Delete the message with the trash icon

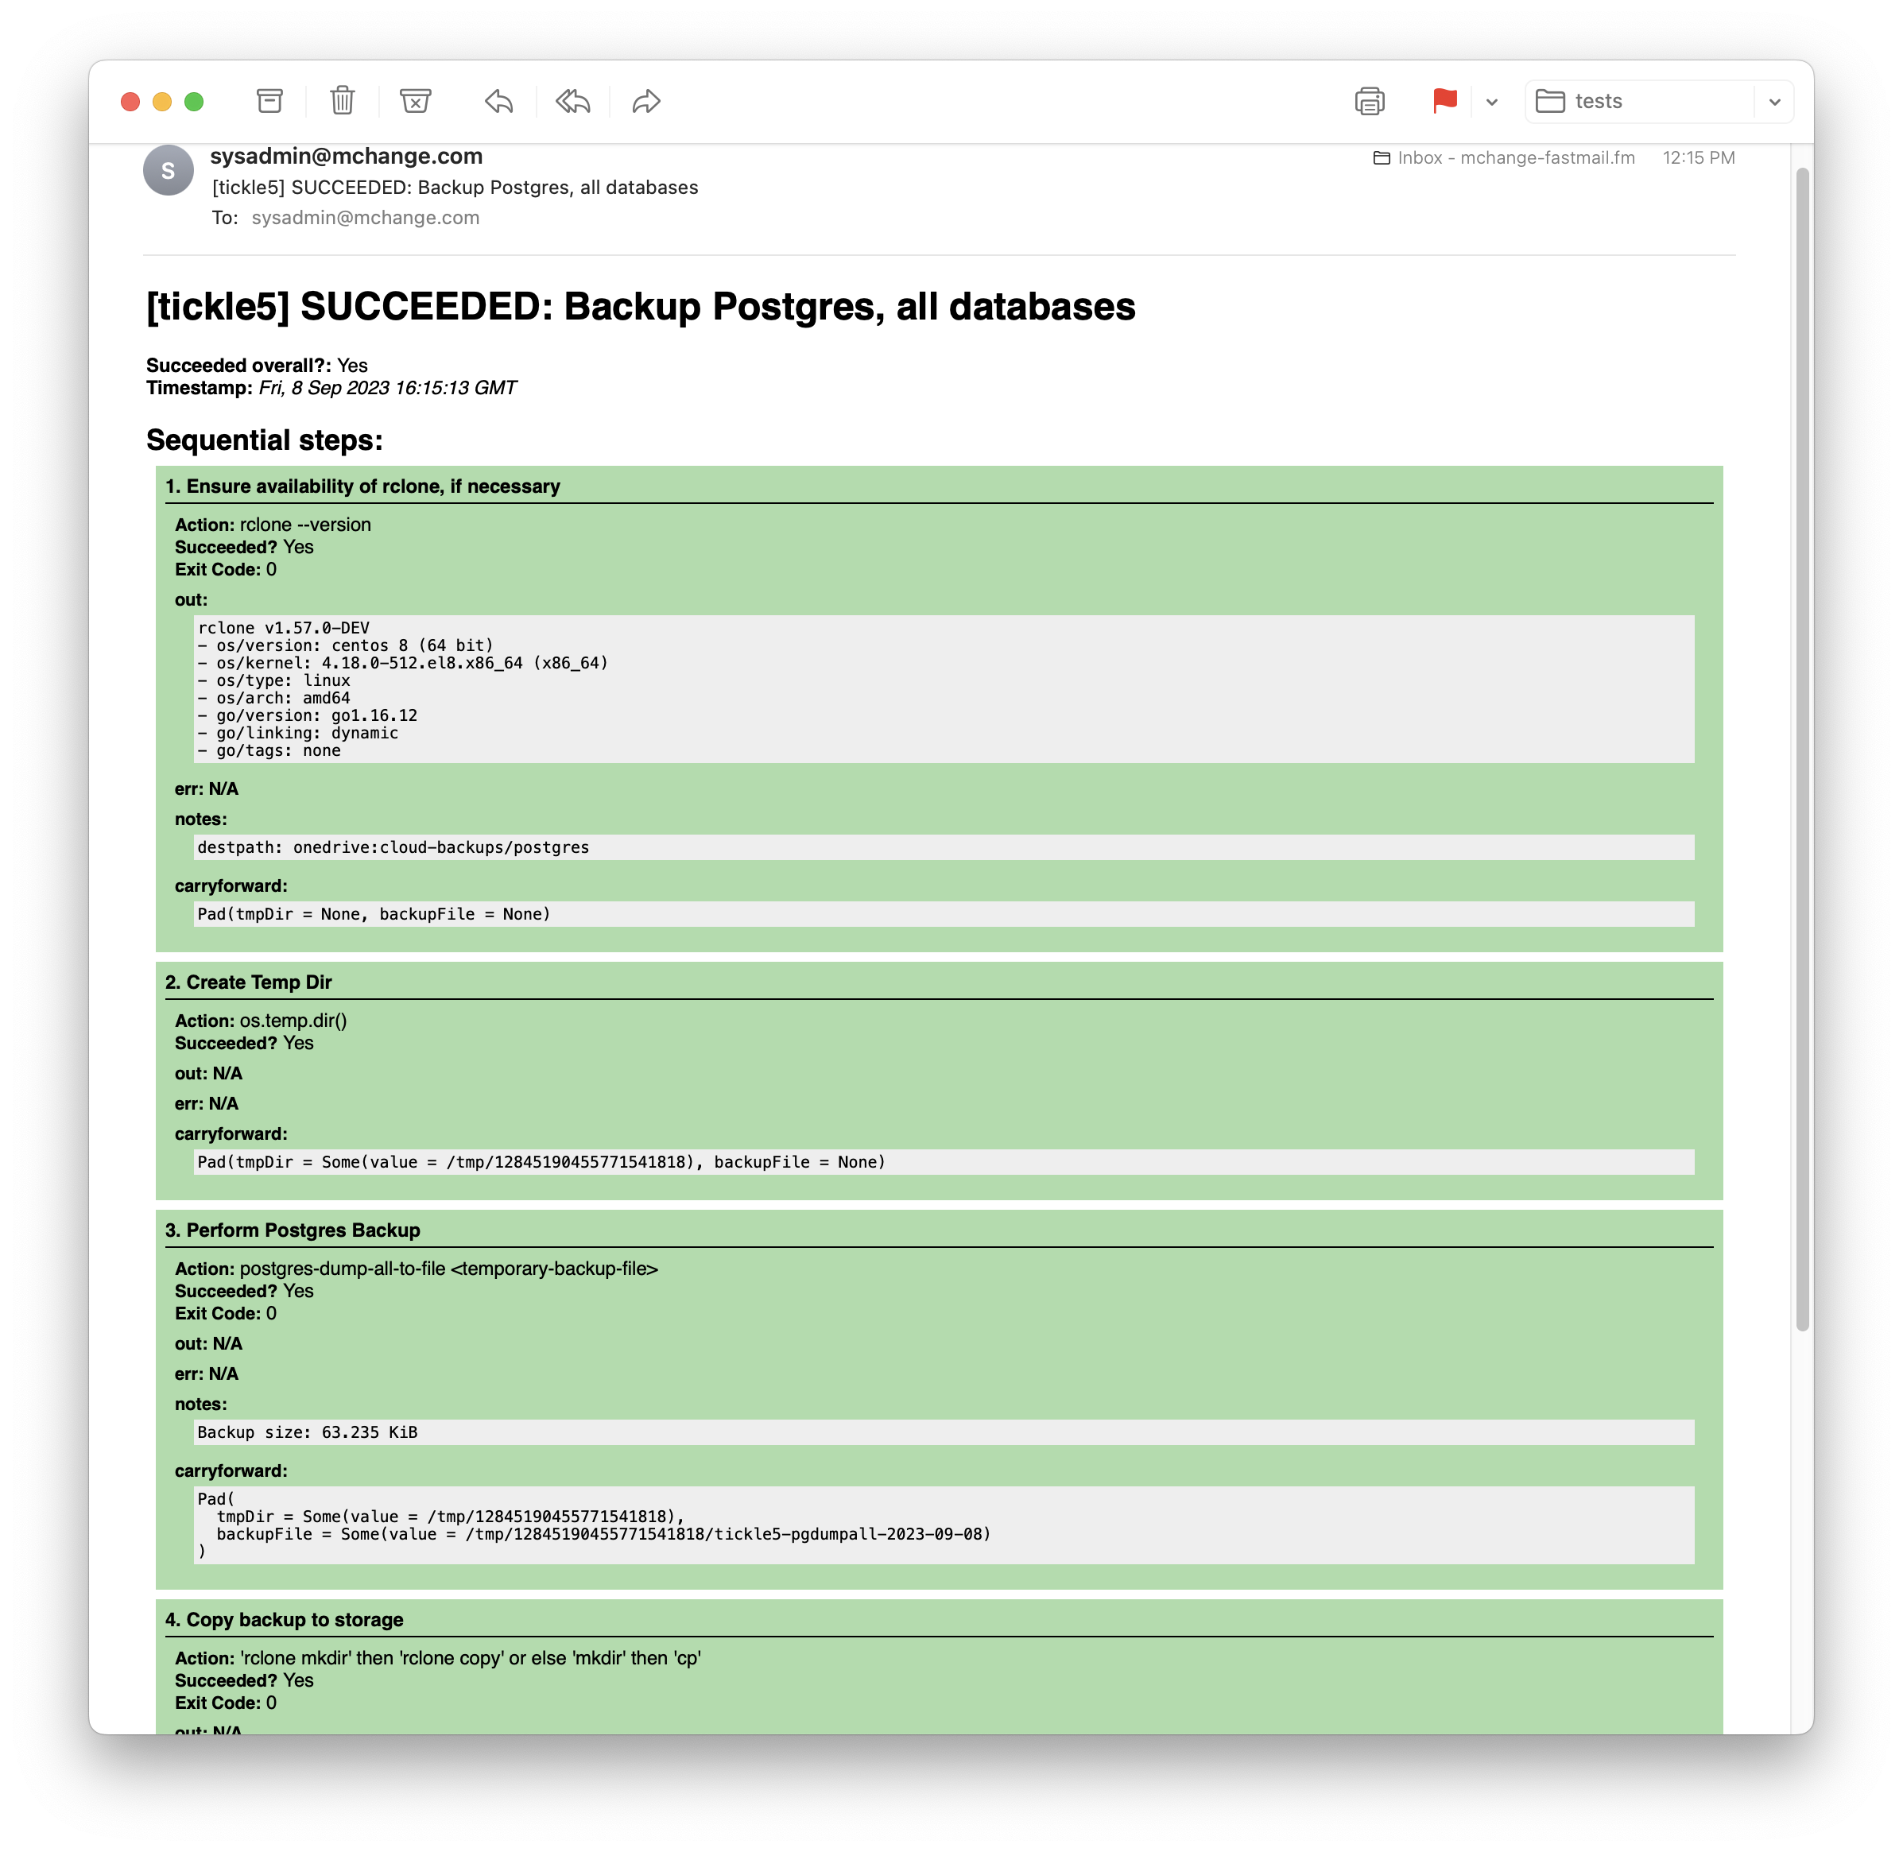pos(342,101)
